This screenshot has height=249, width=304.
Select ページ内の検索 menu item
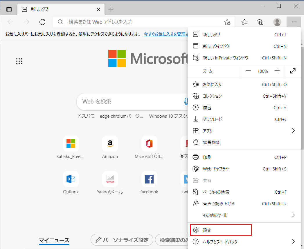click(244, 192)
